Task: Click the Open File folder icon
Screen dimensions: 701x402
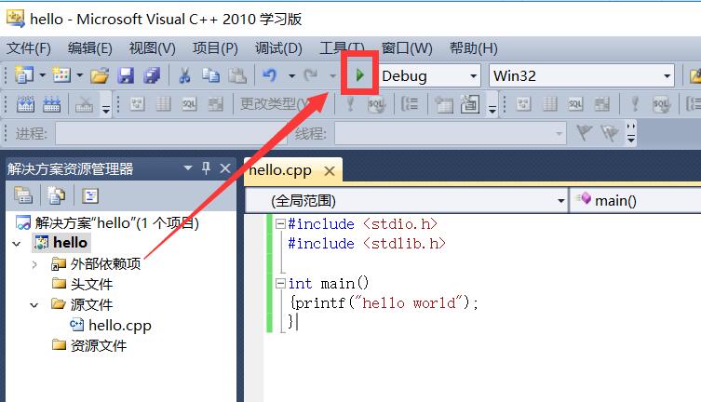Action: pos(100,75)
